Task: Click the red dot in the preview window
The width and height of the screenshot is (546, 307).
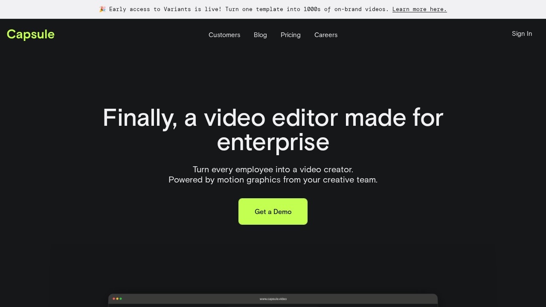Action: [113, 299]
